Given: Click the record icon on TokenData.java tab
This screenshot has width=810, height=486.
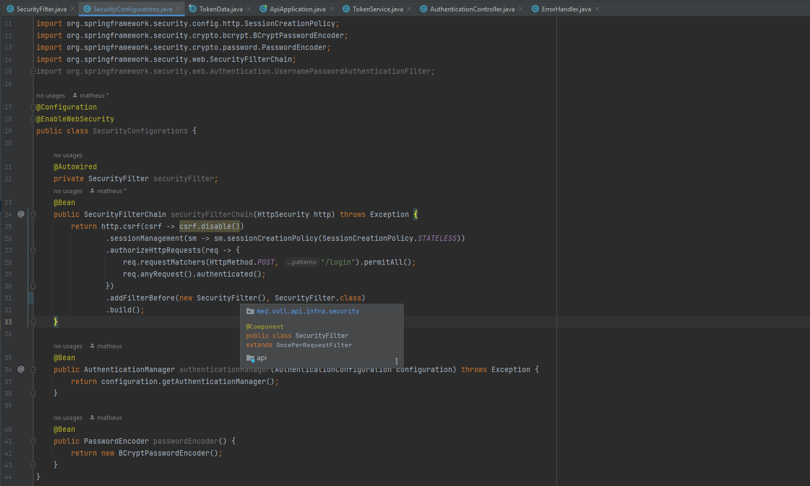Looking at the screenshot, I should pyautogui.click(x=192, y=9).
